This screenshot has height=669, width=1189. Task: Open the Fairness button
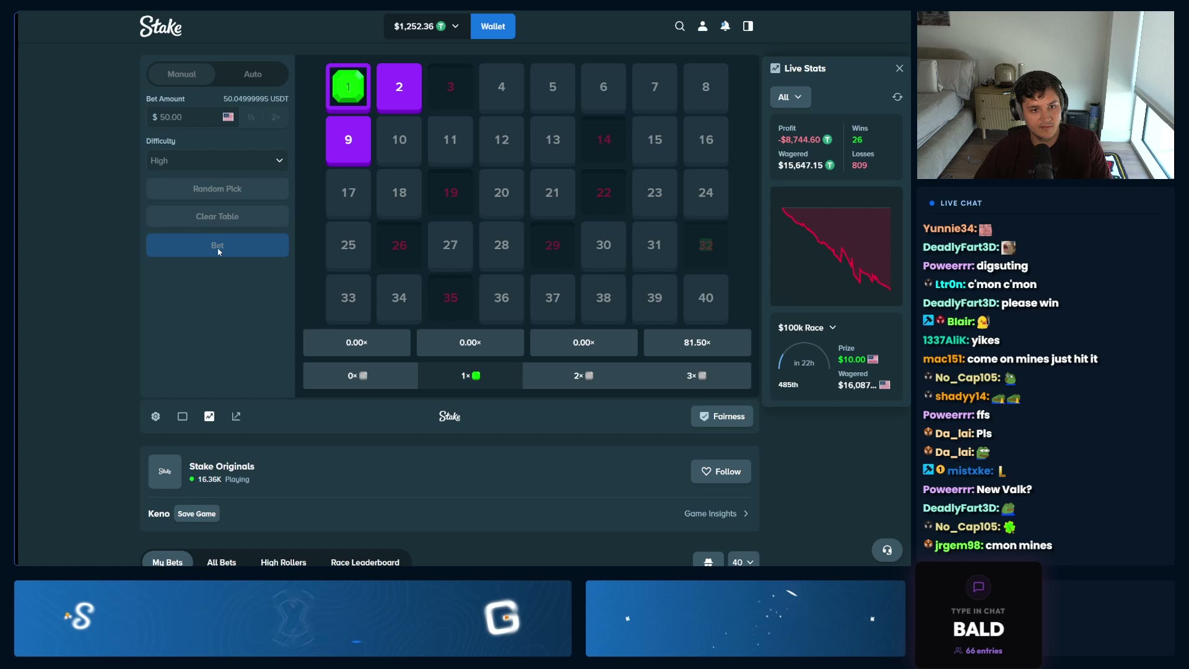click(x=722, y=416)
